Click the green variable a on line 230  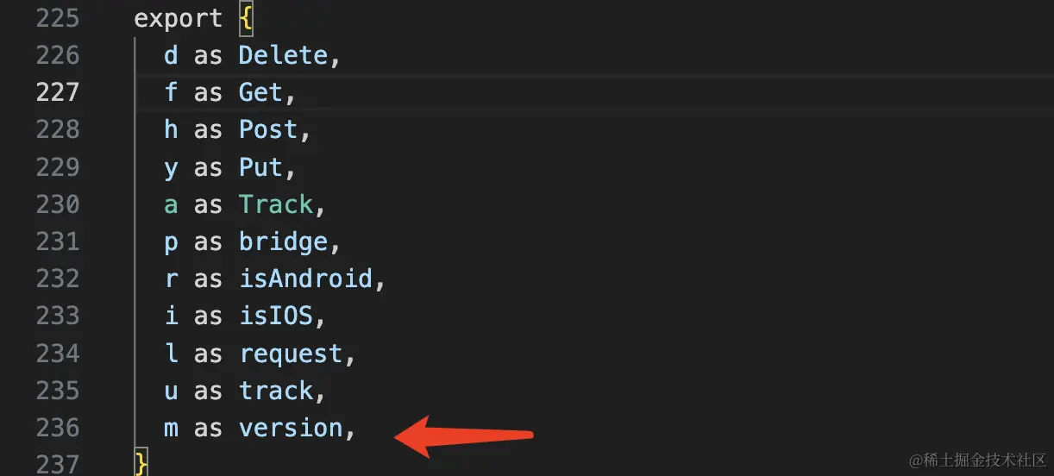click(171, 205)
